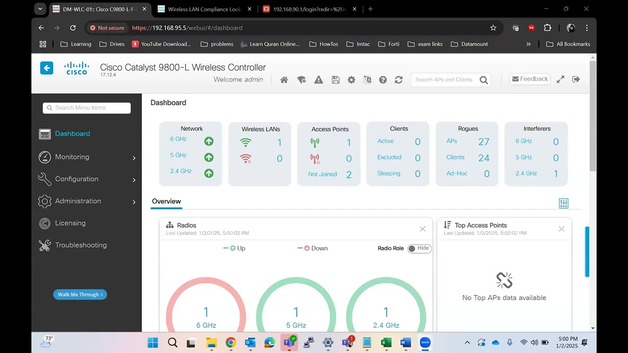Open Rogue Clients count 24
Screen dimensions: 628x353
484,158
